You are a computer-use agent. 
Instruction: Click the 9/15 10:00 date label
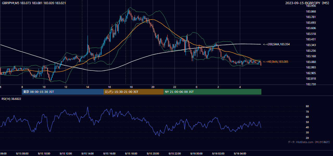click(44, 153)
